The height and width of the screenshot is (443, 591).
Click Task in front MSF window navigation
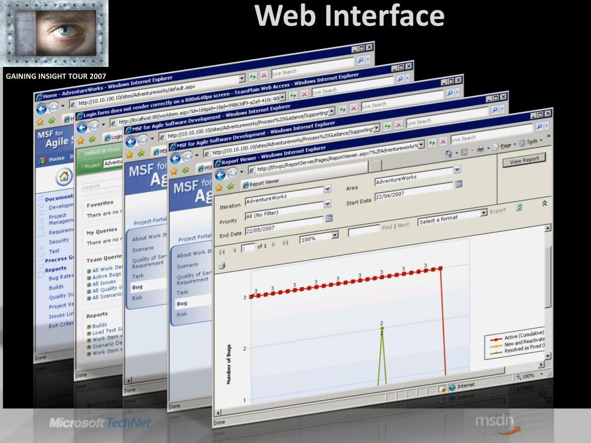tap(182, 292)
